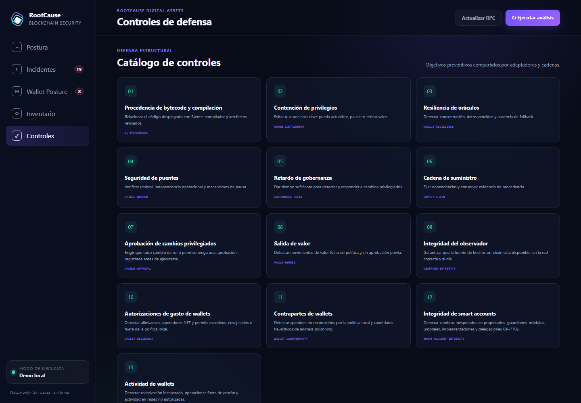
Task: Click the RootCause logo icon
Action: pyautogui.click(x=17, y=19)
